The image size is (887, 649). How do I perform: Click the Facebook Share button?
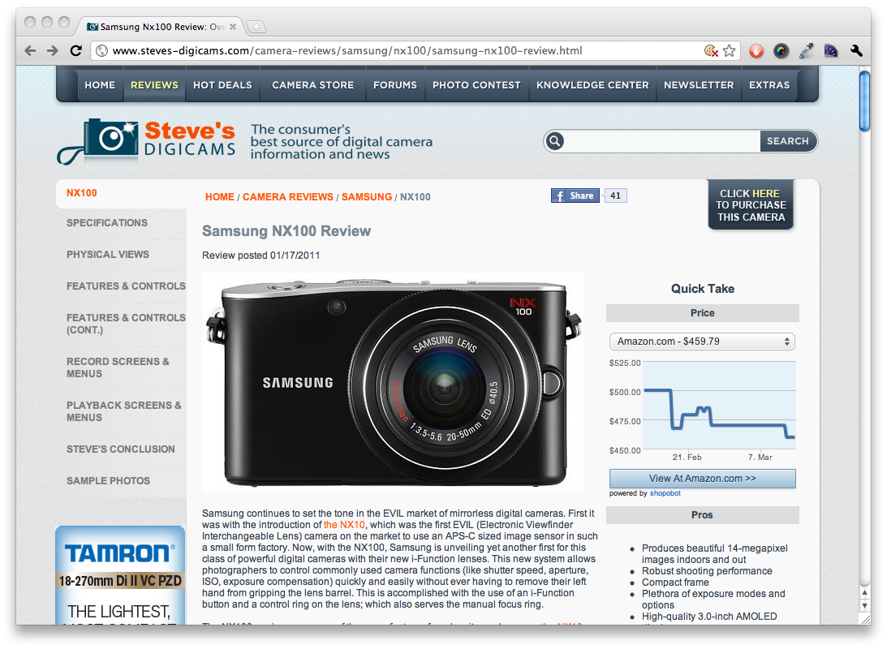point(575,196)
